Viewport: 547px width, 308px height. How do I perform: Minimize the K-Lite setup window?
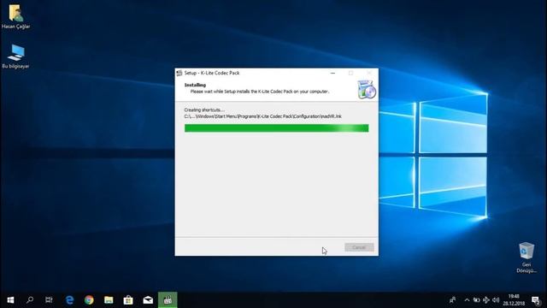(x=332, y=73)
